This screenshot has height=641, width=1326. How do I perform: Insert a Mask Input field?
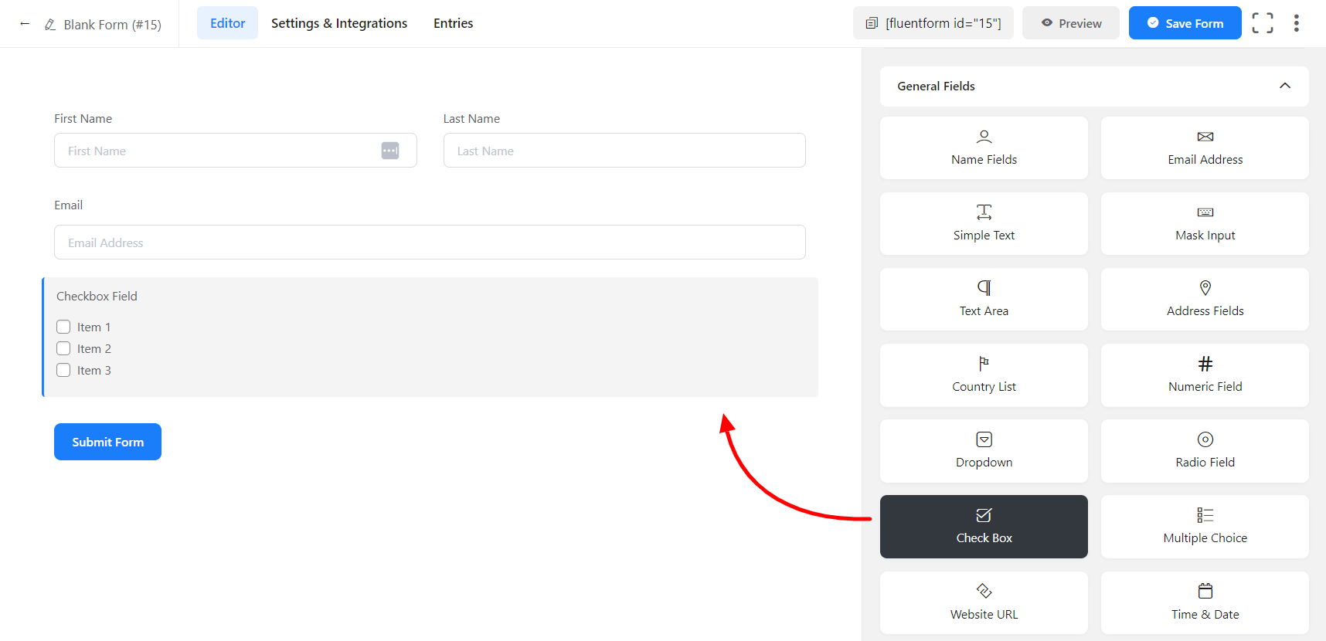(x=1205, y=224)
